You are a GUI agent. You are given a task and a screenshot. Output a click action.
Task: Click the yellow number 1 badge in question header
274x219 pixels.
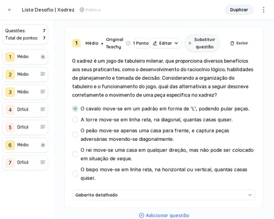pos(76,43)
